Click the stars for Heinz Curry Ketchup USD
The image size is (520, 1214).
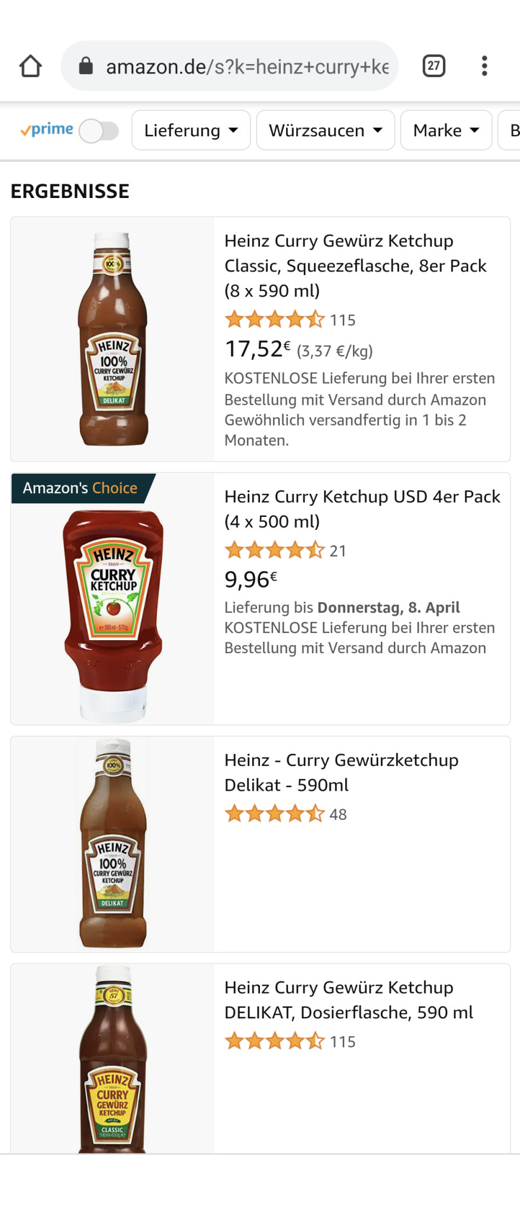(x=275, y=551)
